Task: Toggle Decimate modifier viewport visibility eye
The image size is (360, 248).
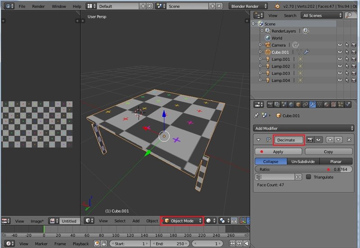Action: (319, 140)
